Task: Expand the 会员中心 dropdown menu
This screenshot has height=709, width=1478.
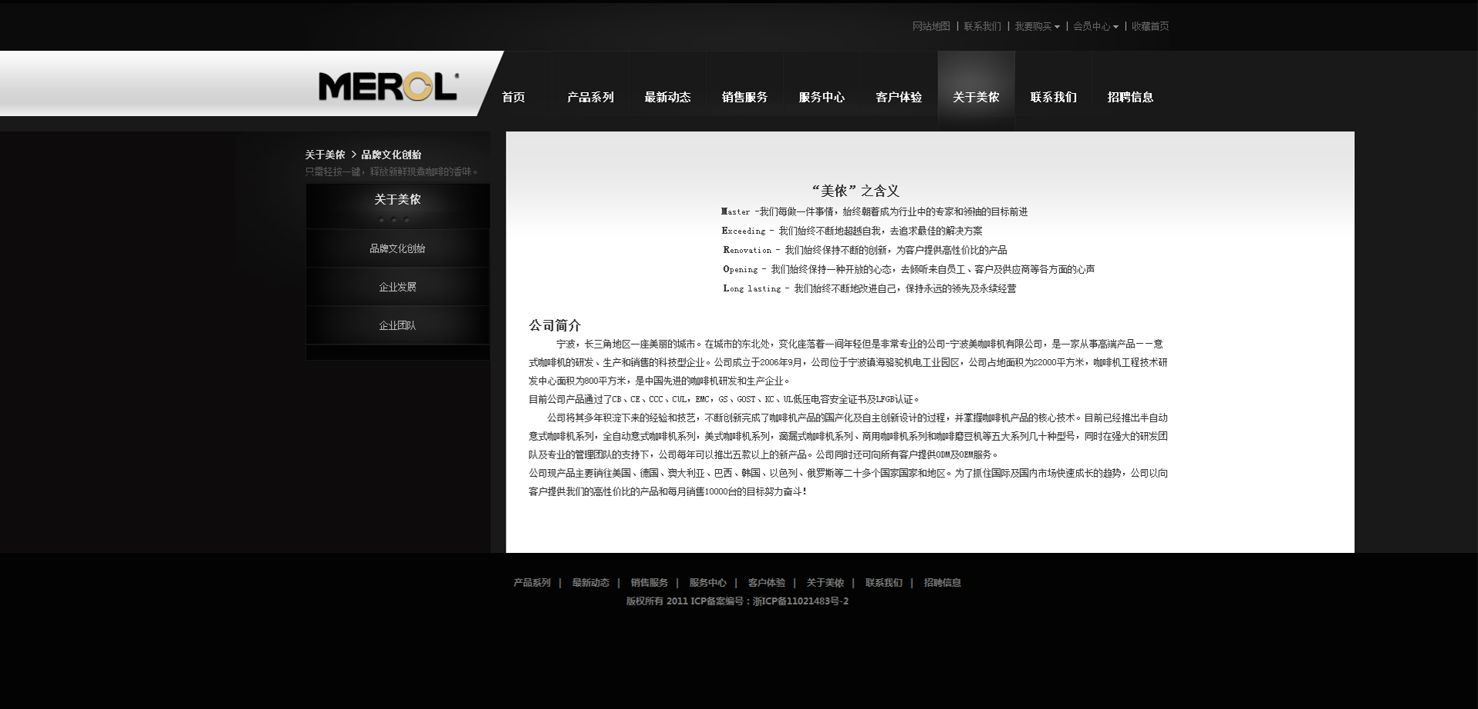Action: point(1095,26)
